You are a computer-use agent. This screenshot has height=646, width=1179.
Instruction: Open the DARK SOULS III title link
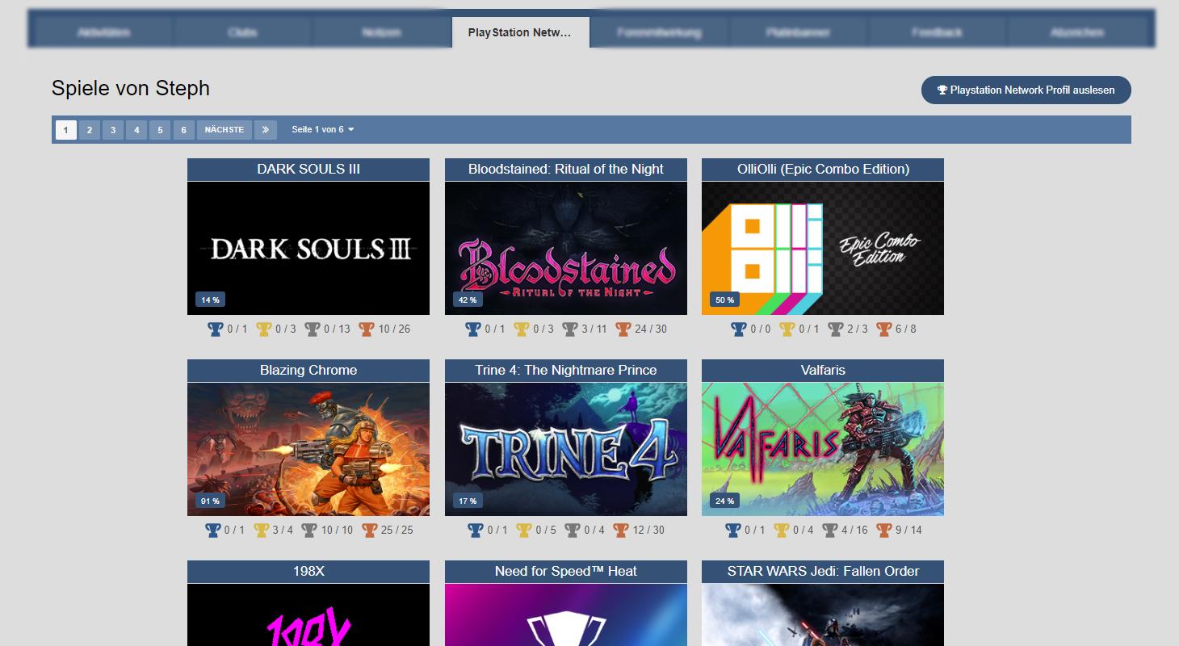pos(308,169)
